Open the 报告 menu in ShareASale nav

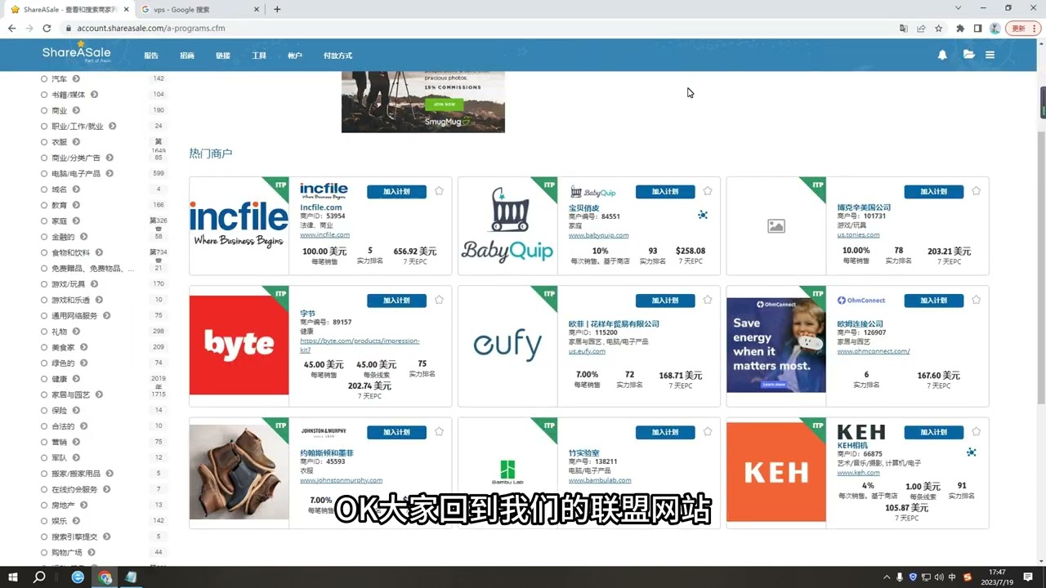pyautogui.click(x=151, y=56)
